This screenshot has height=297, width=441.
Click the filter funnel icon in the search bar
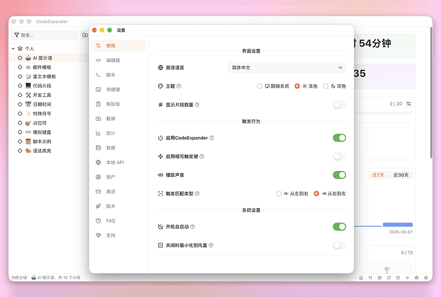[17, 36]
